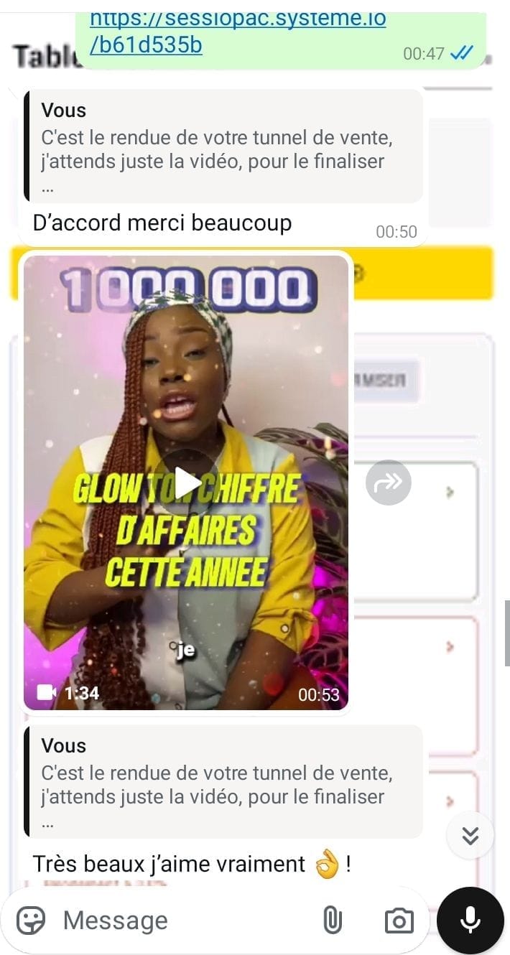Select the Très beaux j'aime vraiment message

[x=192, y=865]
